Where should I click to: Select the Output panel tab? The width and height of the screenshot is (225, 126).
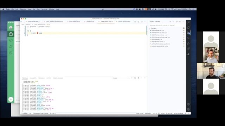click(x=49, y=78)
